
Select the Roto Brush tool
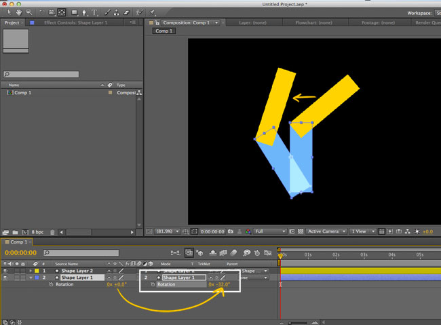tap(139, 12)
